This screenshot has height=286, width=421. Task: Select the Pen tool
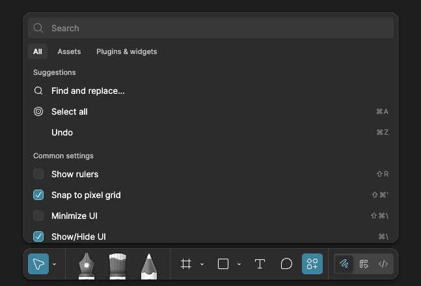click(x=87, y=266)
